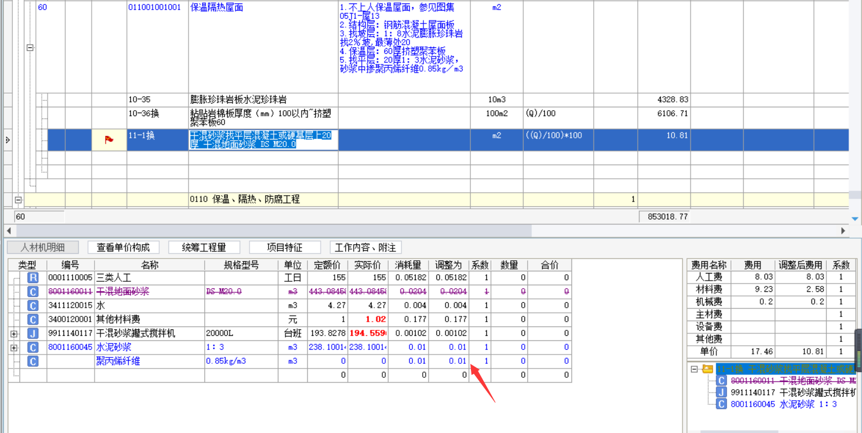Click the C icon for 聚丙烯纤维 row
The image size is (862, 433).
[33, 362]
